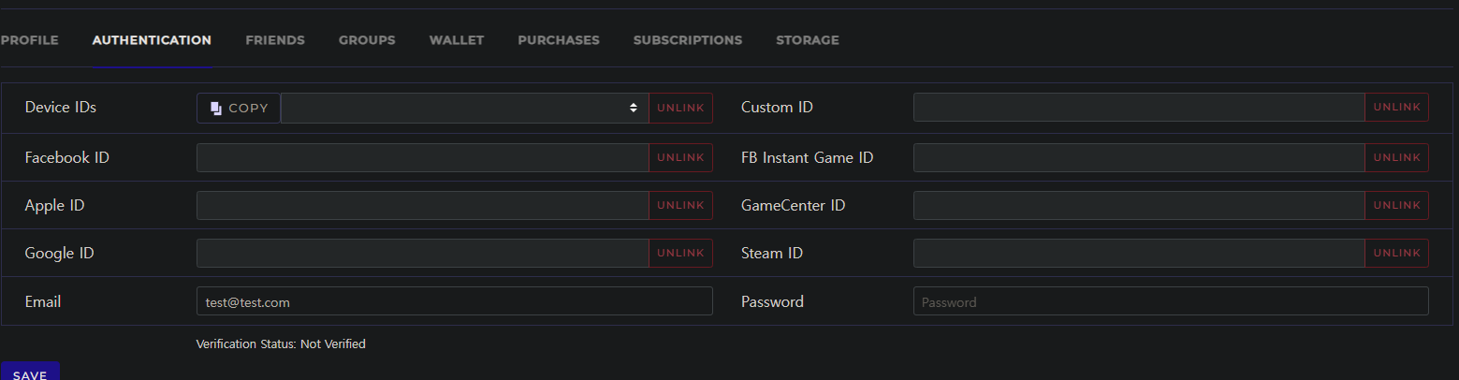Unlink the Apple ID

(680, 206)
